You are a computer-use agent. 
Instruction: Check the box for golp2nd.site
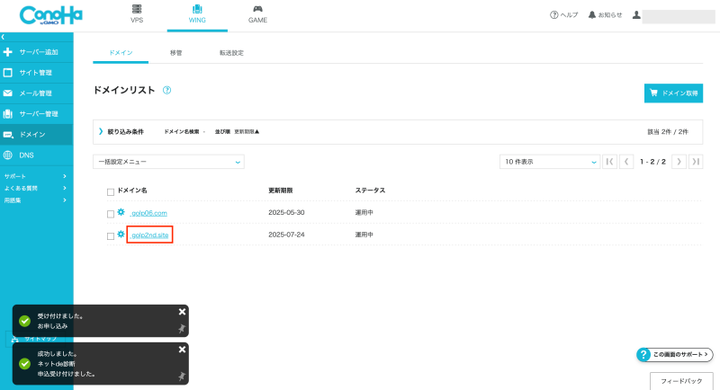pyautogui.click(x=111, y=235)
